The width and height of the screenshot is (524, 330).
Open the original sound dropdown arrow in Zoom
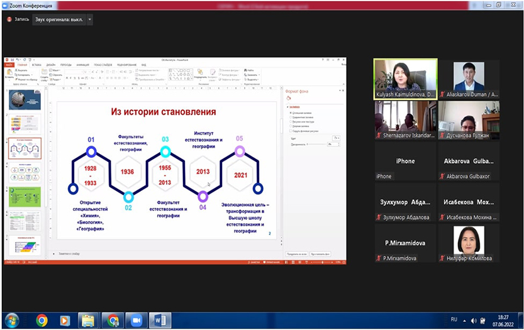pos(90,19)
